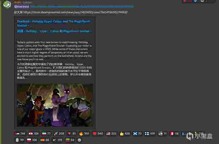Image resolution: width=219 pixels, height=144 pixels.
Task: Click the English paragraph starting "Today's update adds"
Action: click(x=54, y=51)
